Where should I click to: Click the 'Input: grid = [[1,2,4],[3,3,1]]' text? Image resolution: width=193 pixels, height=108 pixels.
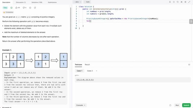(x=20, y=73)
